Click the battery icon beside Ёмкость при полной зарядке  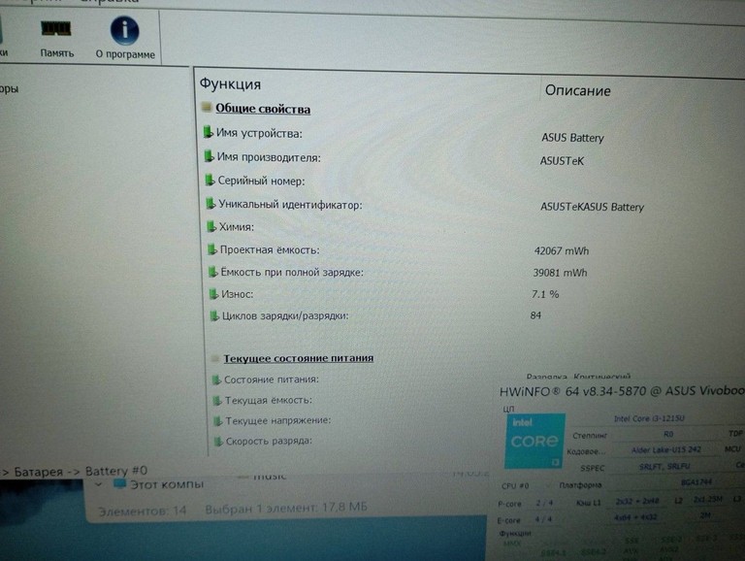click(213, 272)
